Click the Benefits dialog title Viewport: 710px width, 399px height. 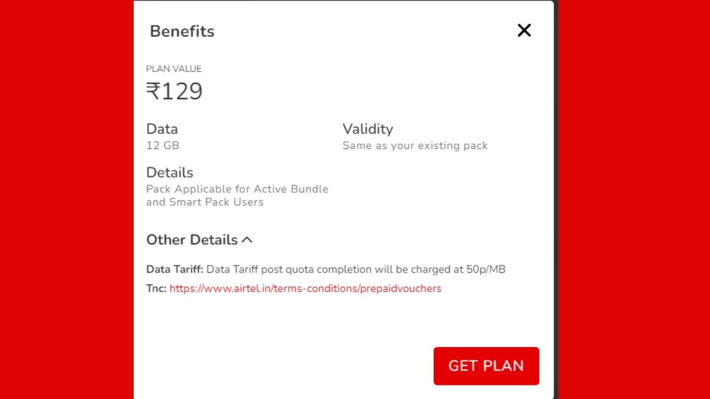pos(182,31)
